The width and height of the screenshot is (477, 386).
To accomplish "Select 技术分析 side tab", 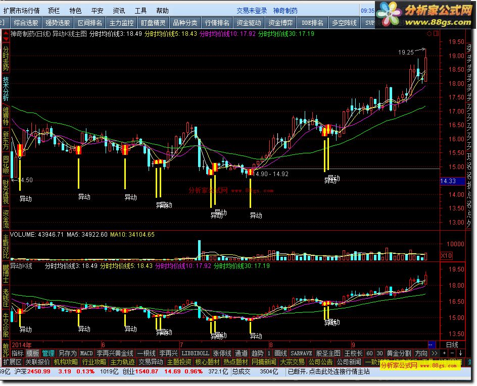I will pyautogui.click(x=6, y=88).
